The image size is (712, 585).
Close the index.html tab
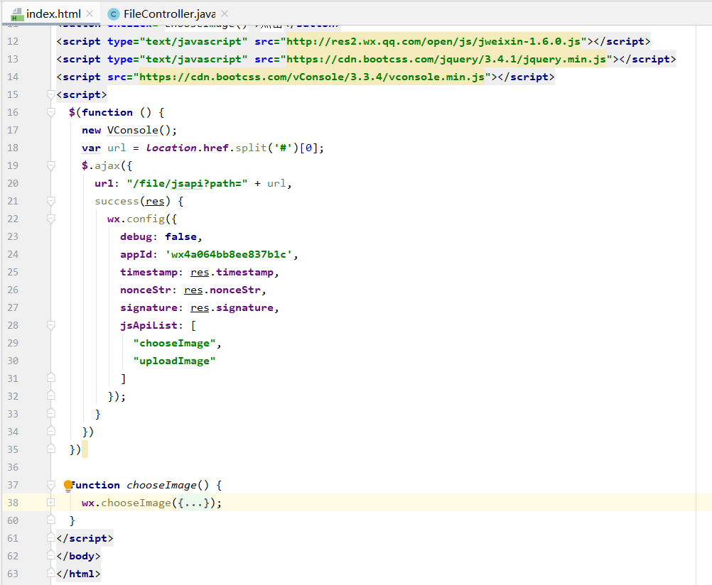coord(90,13)
